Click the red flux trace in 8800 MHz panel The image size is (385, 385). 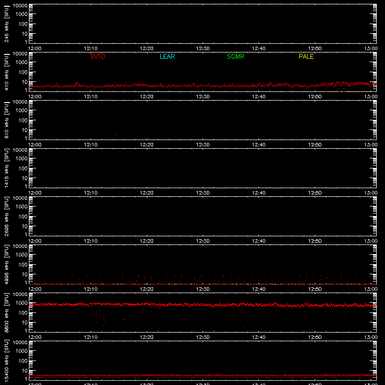[x=203, y=305]
